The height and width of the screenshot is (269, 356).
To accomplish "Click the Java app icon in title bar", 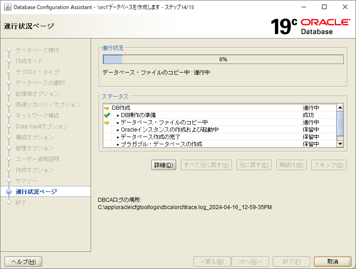I will [x=8, y=7].
